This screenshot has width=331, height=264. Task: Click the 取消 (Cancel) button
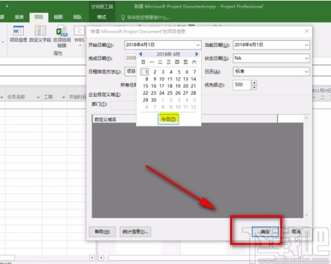pyautogui.click(x=295, y=232)
